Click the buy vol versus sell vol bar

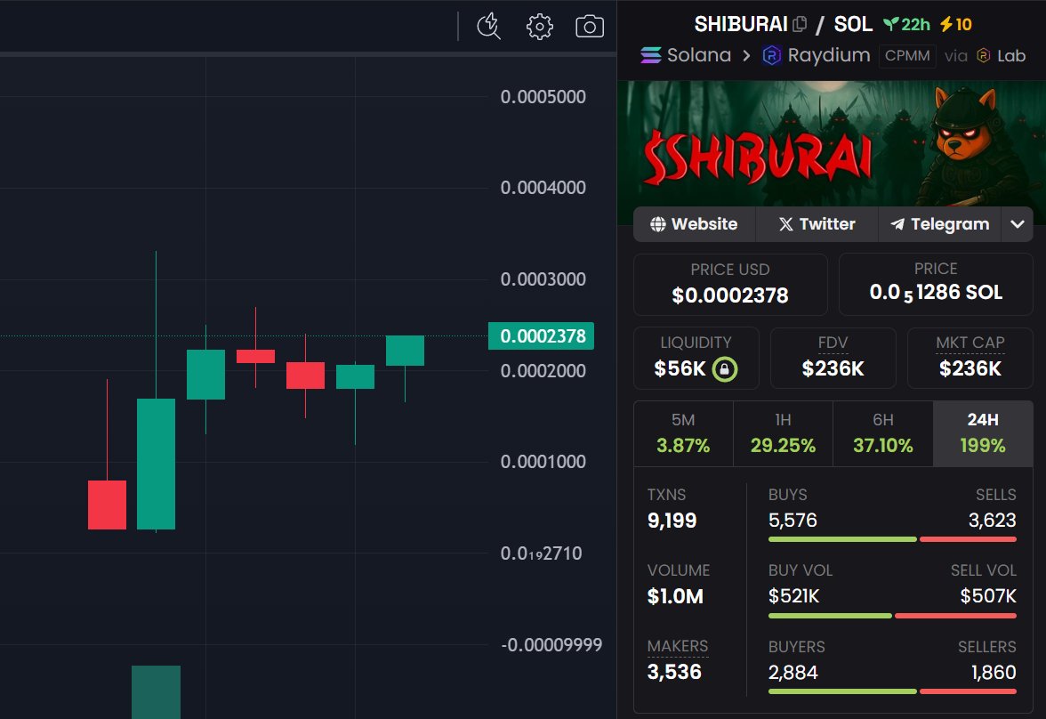[893, 616]
